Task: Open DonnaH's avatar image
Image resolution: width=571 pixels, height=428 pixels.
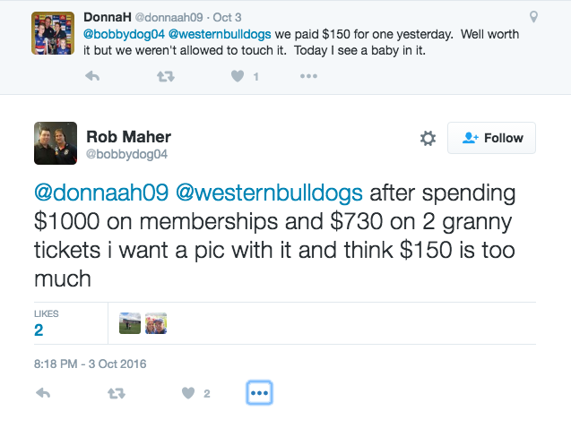Action: 52,34
